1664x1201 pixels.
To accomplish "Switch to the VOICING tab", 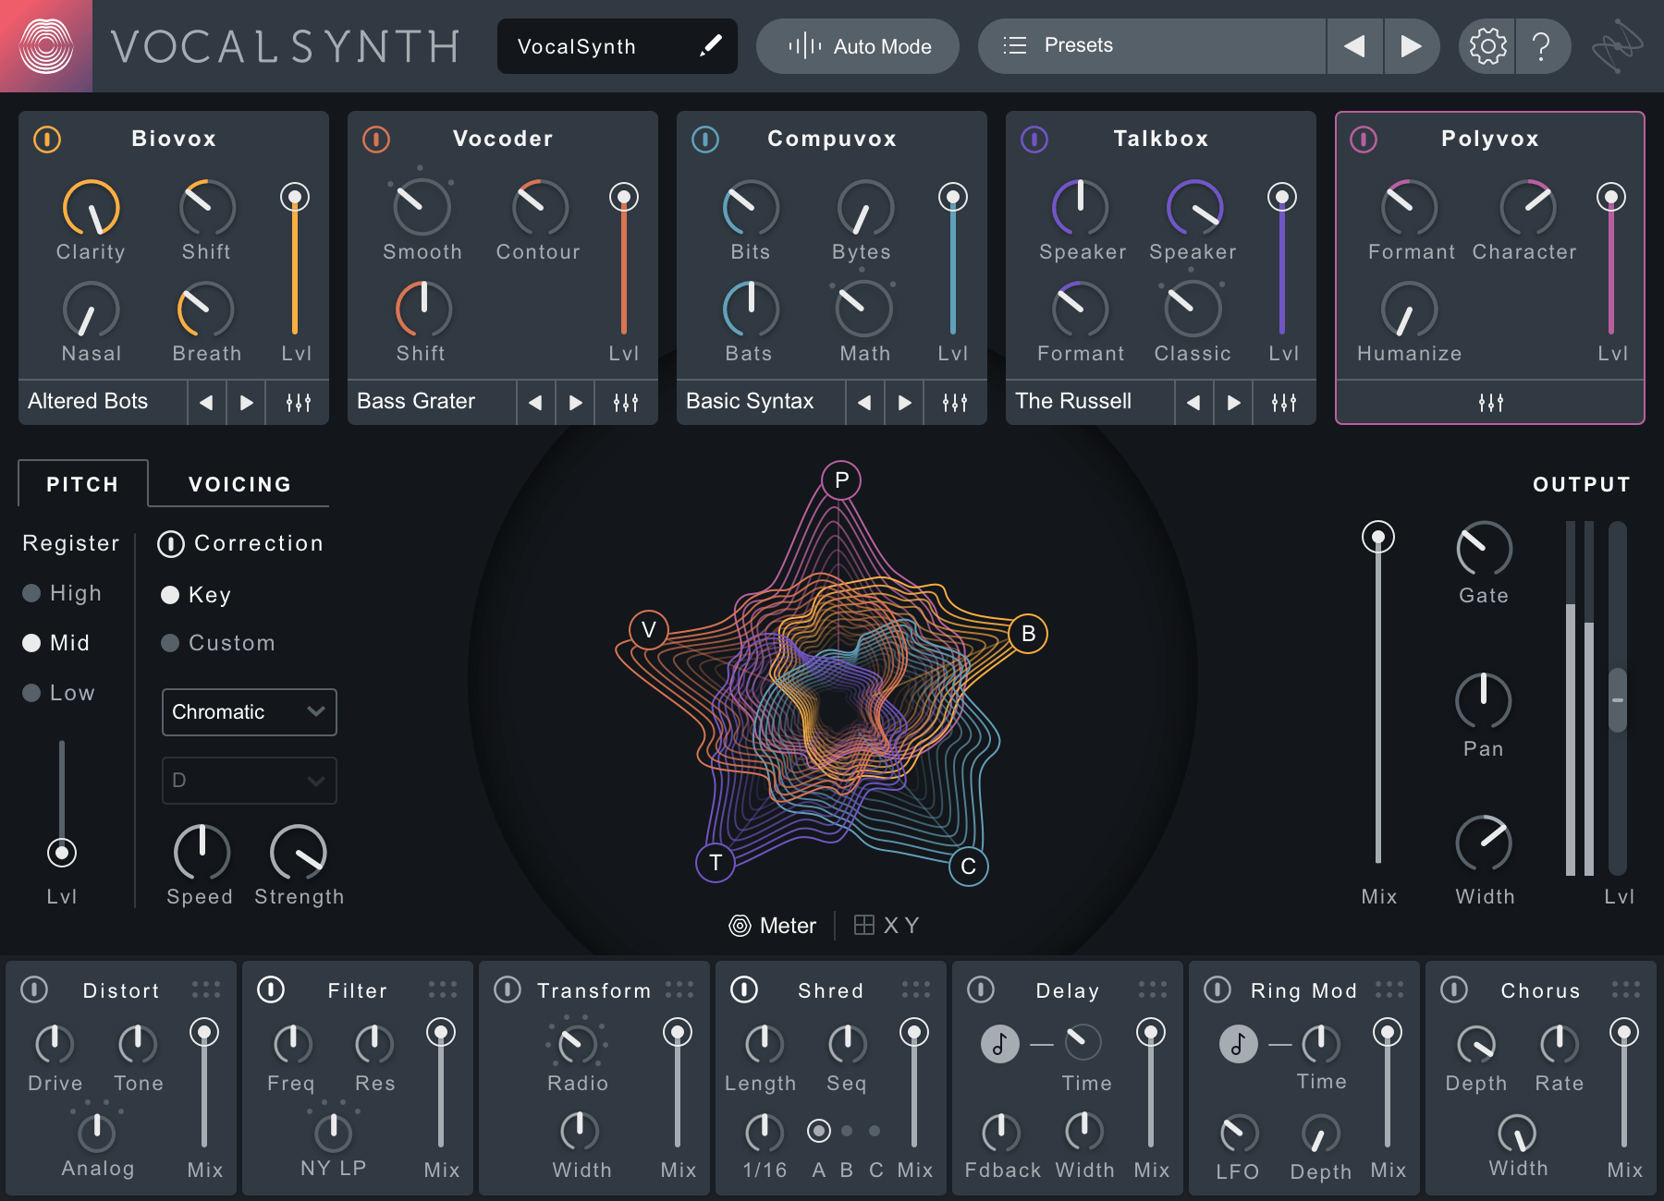I will [239, 483].
